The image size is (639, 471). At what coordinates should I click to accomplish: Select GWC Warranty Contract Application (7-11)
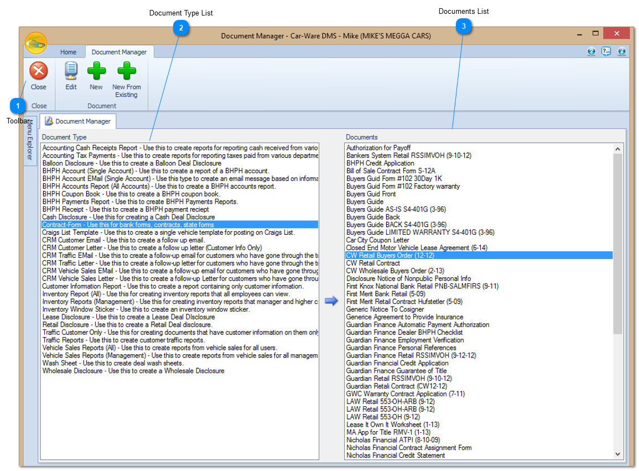(479, 394)
